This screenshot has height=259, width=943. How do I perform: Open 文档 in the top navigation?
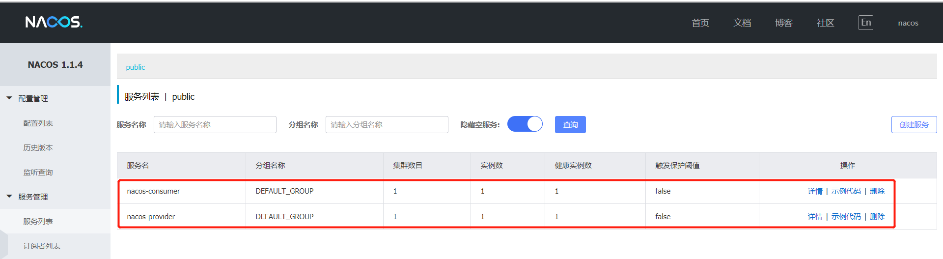point(742,23)
